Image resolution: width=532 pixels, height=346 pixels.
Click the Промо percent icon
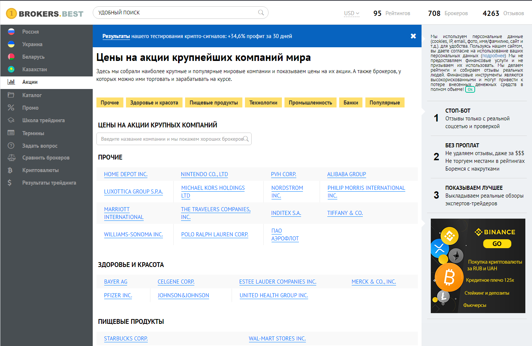pyautogui.click(x=11, y=108)
